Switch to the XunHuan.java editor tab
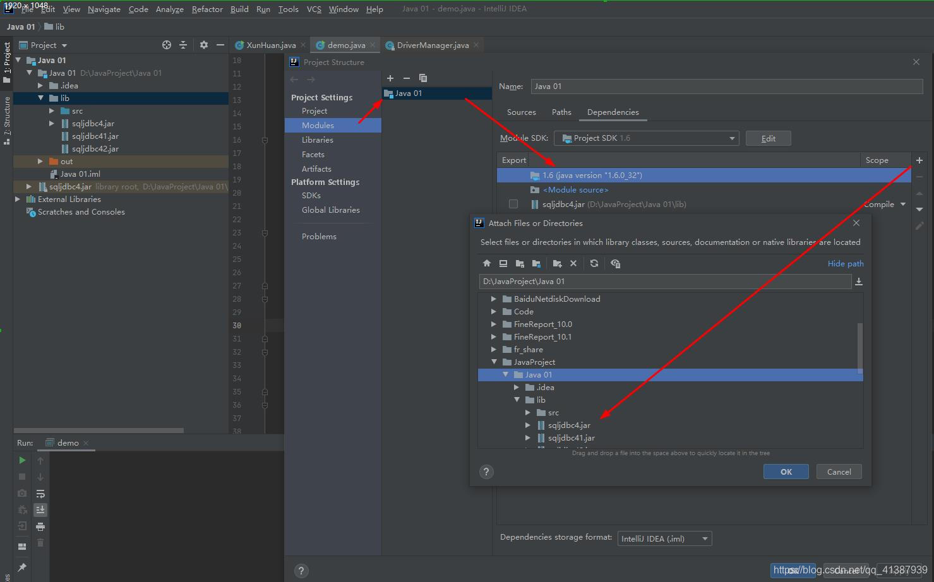This screenshot has height=582, width=934. (x=271, y=45)
